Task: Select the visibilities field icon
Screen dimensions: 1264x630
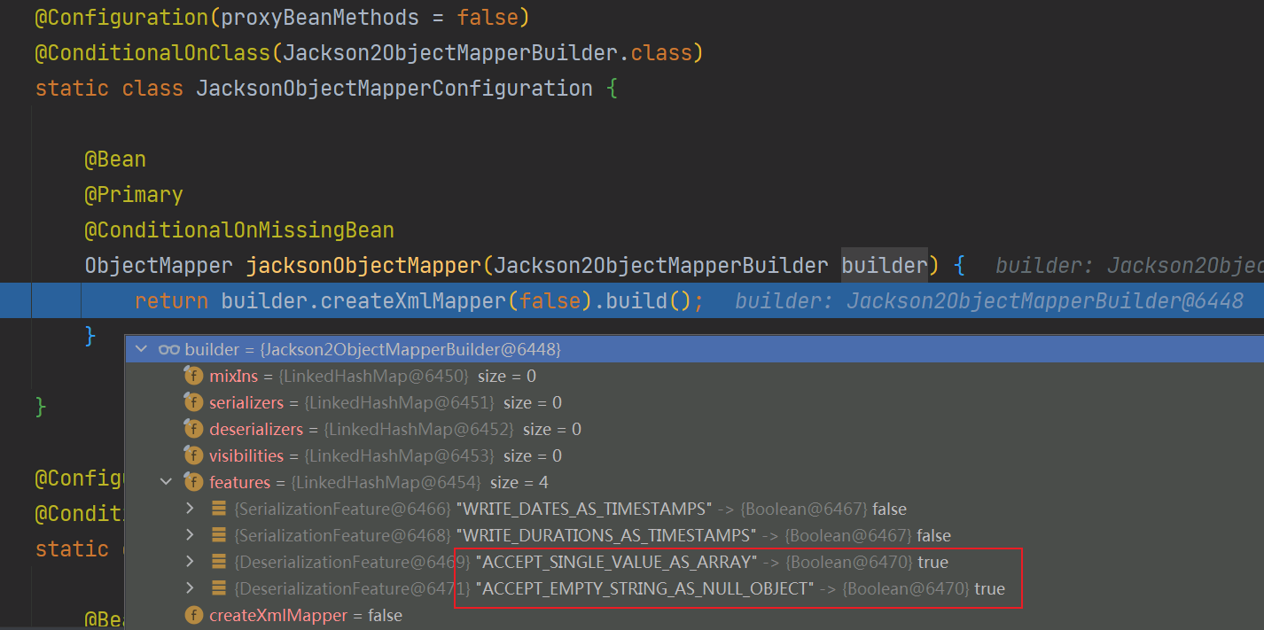Action: pyautogui.click(x=193, y=455)
